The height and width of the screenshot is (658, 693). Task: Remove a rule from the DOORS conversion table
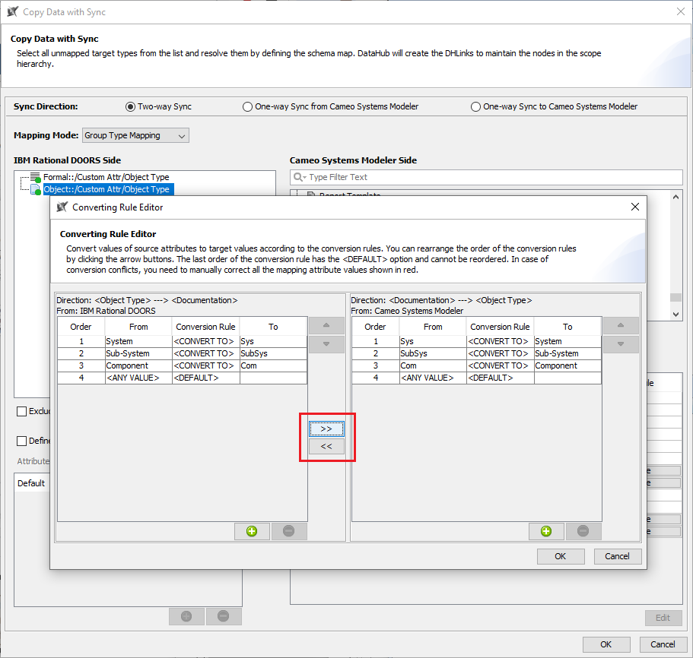tap(288, 531)
